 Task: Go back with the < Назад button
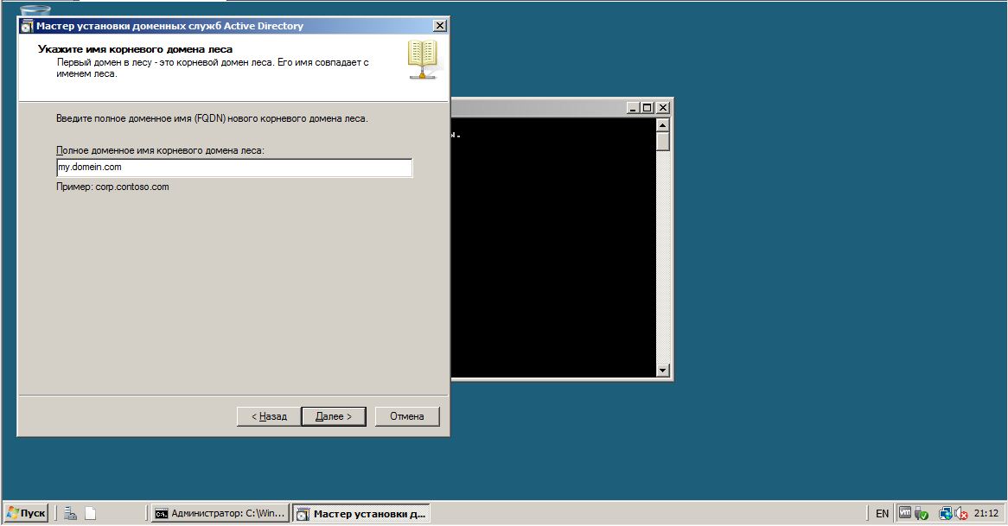coord(269,416)
